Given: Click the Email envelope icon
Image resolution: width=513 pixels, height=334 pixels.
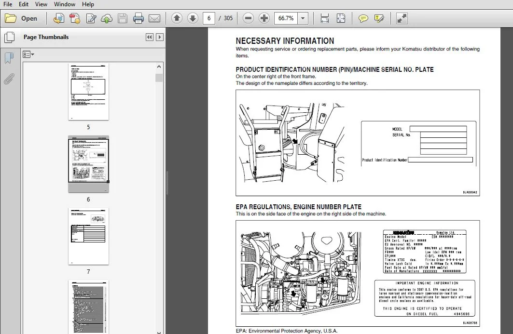Looking at the screenshot, I should point(154,18).
